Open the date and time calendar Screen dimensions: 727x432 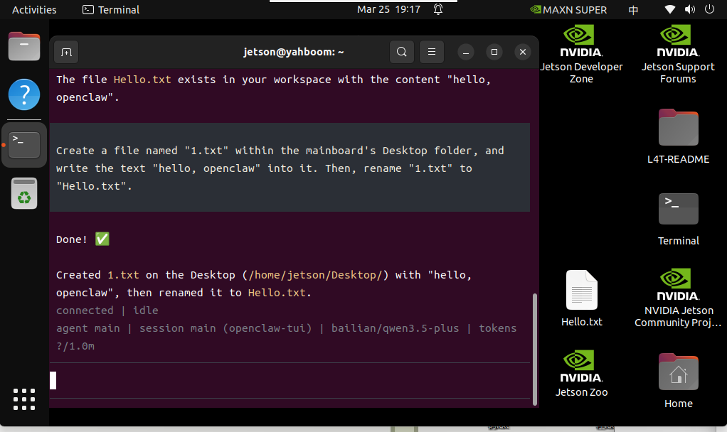pos(388,9)
